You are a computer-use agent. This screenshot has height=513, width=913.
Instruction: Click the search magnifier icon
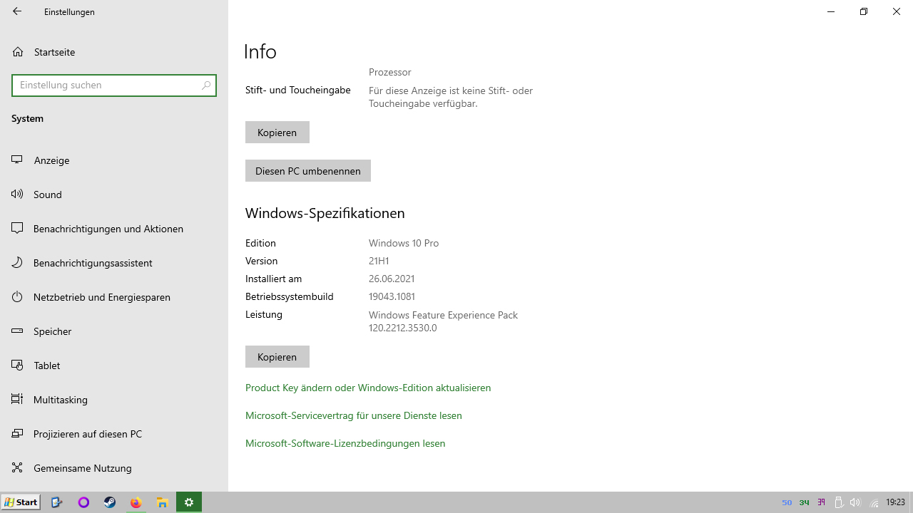point(206,85)
